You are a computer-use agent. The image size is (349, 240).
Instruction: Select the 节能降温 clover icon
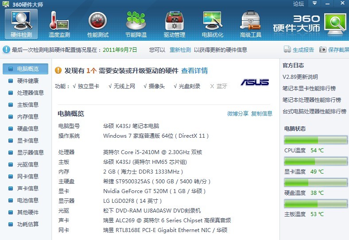(136, 23)
